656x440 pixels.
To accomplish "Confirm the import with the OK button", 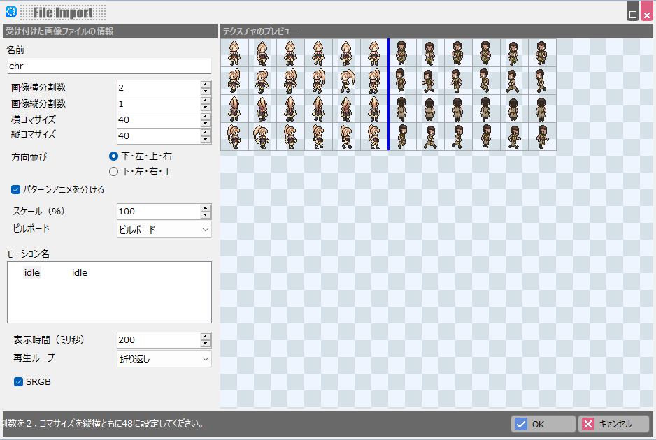I will pyautogui.click(x=544, y=424).
